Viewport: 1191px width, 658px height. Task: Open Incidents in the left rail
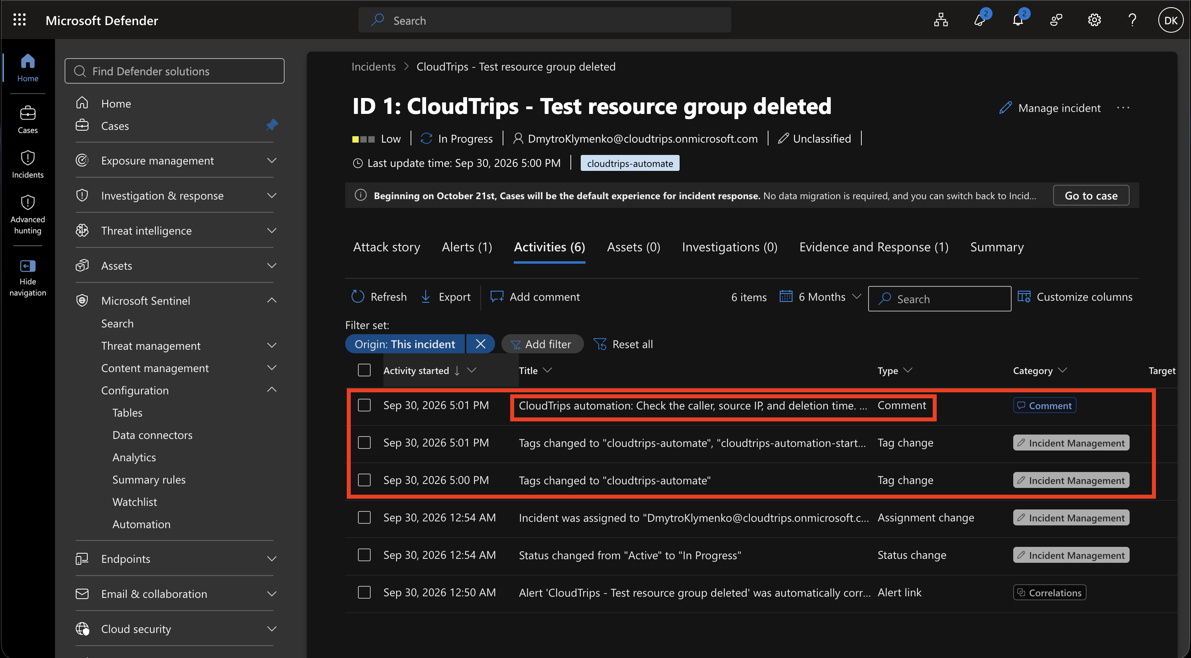click(28, 164)
